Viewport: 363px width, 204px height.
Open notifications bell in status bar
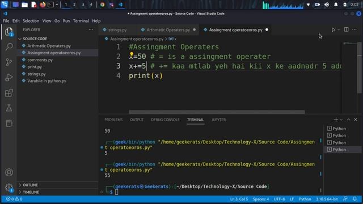(354, 199)
